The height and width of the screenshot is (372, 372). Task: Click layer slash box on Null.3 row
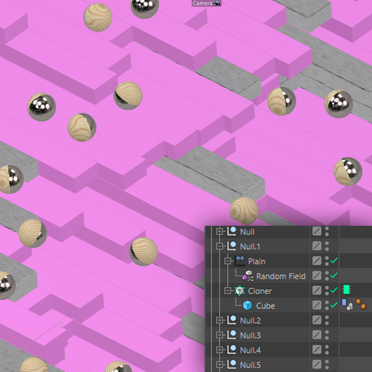pos(317,335)
